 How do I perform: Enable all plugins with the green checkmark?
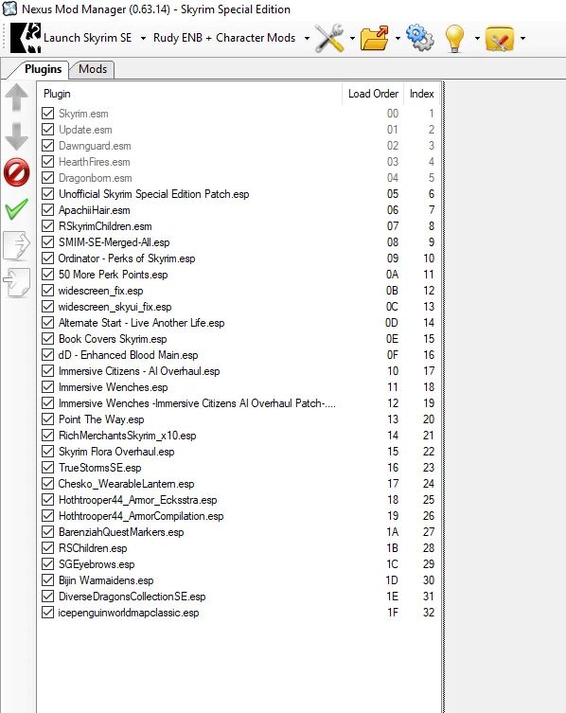pos(16,209)
